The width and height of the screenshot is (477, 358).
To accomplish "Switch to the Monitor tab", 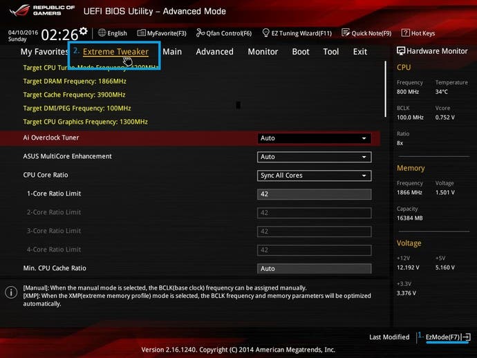I will [x=263, y=52].
